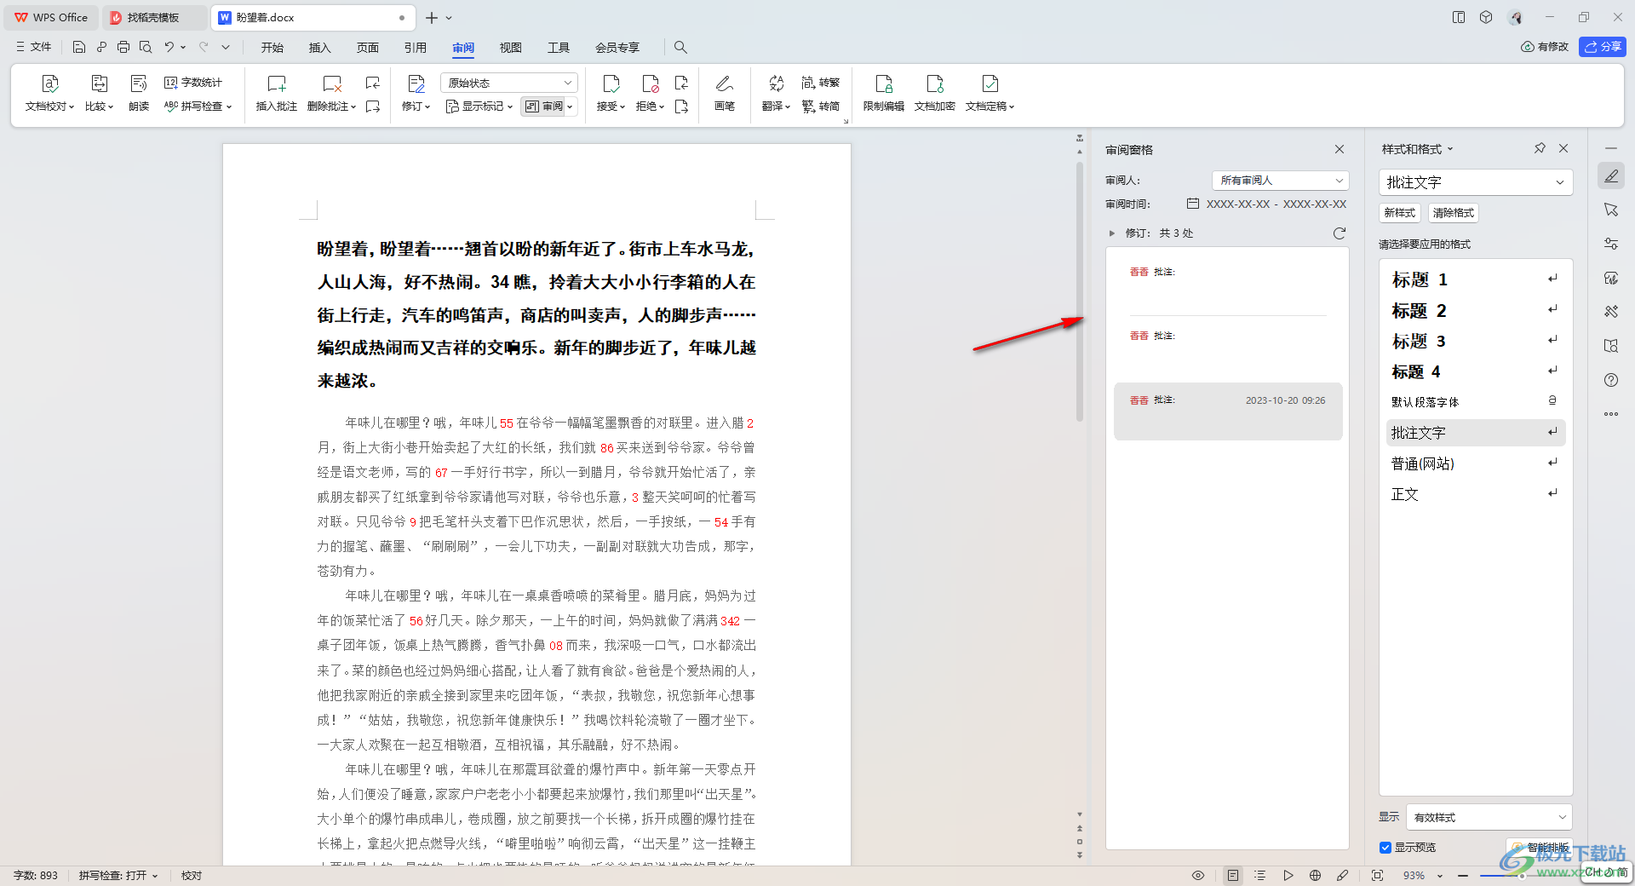
Task: Jump to next revision icon
Action: coord(681,106)
